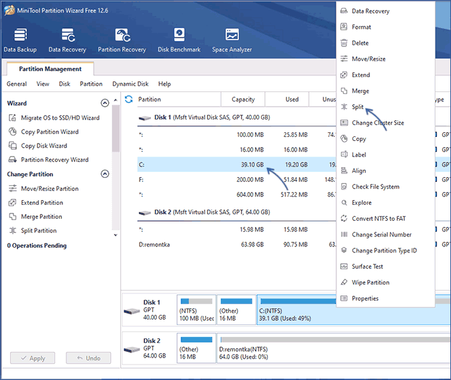Open the View menu
Screen dimensions: 451x380
click(42, 84)
